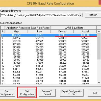This screenshot has width=101, height=101.
Task: Click the Desired column header
Action: tap(62, 31)
